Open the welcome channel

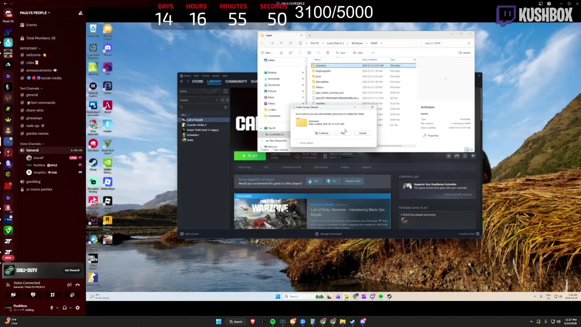coord(36,55)
